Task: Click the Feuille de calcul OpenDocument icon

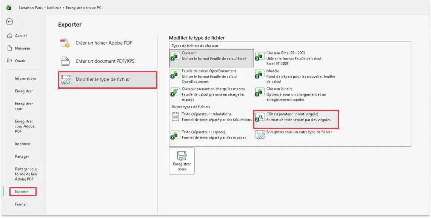Action: tap(175, 74)
